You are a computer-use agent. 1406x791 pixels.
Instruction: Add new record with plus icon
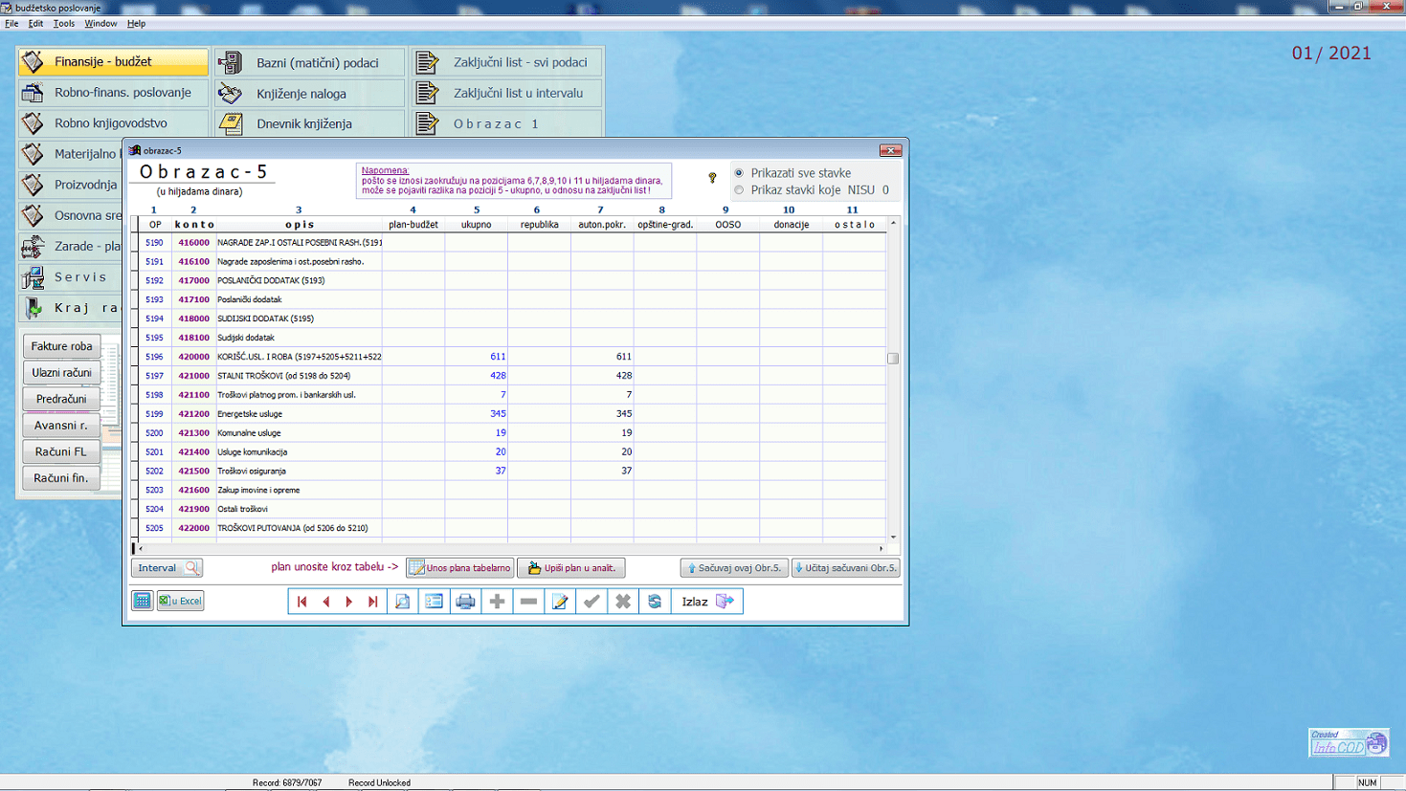coord(497,602)
